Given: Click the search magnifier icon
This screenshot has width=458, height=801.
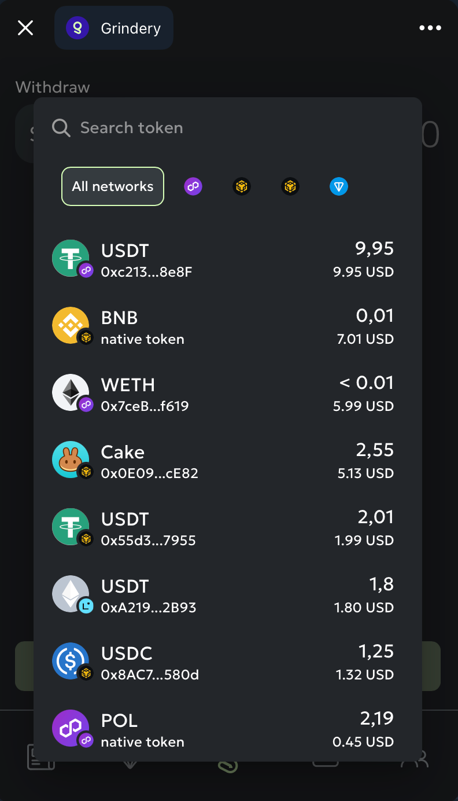Looking at the screenshot, I should click(x=61, y=127).
